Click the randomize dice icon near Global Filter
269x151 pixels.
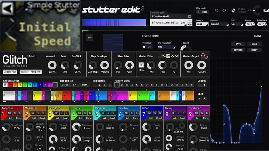[233, 11]
